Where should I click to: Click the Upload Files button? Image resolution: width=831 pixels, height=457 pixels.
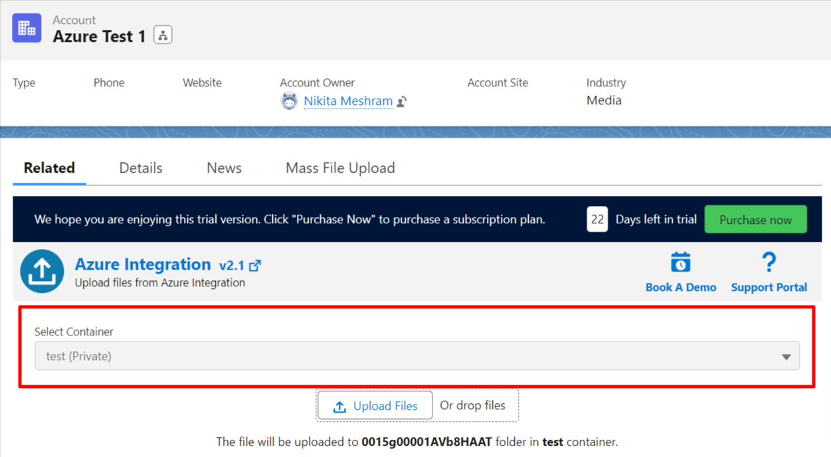pyautogui.click(x=375, y=405)
